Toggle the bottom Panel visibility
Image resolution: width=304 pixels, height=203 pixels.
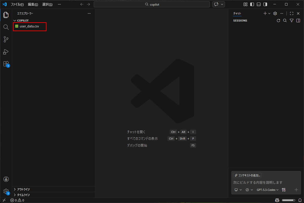click(259, 4)
